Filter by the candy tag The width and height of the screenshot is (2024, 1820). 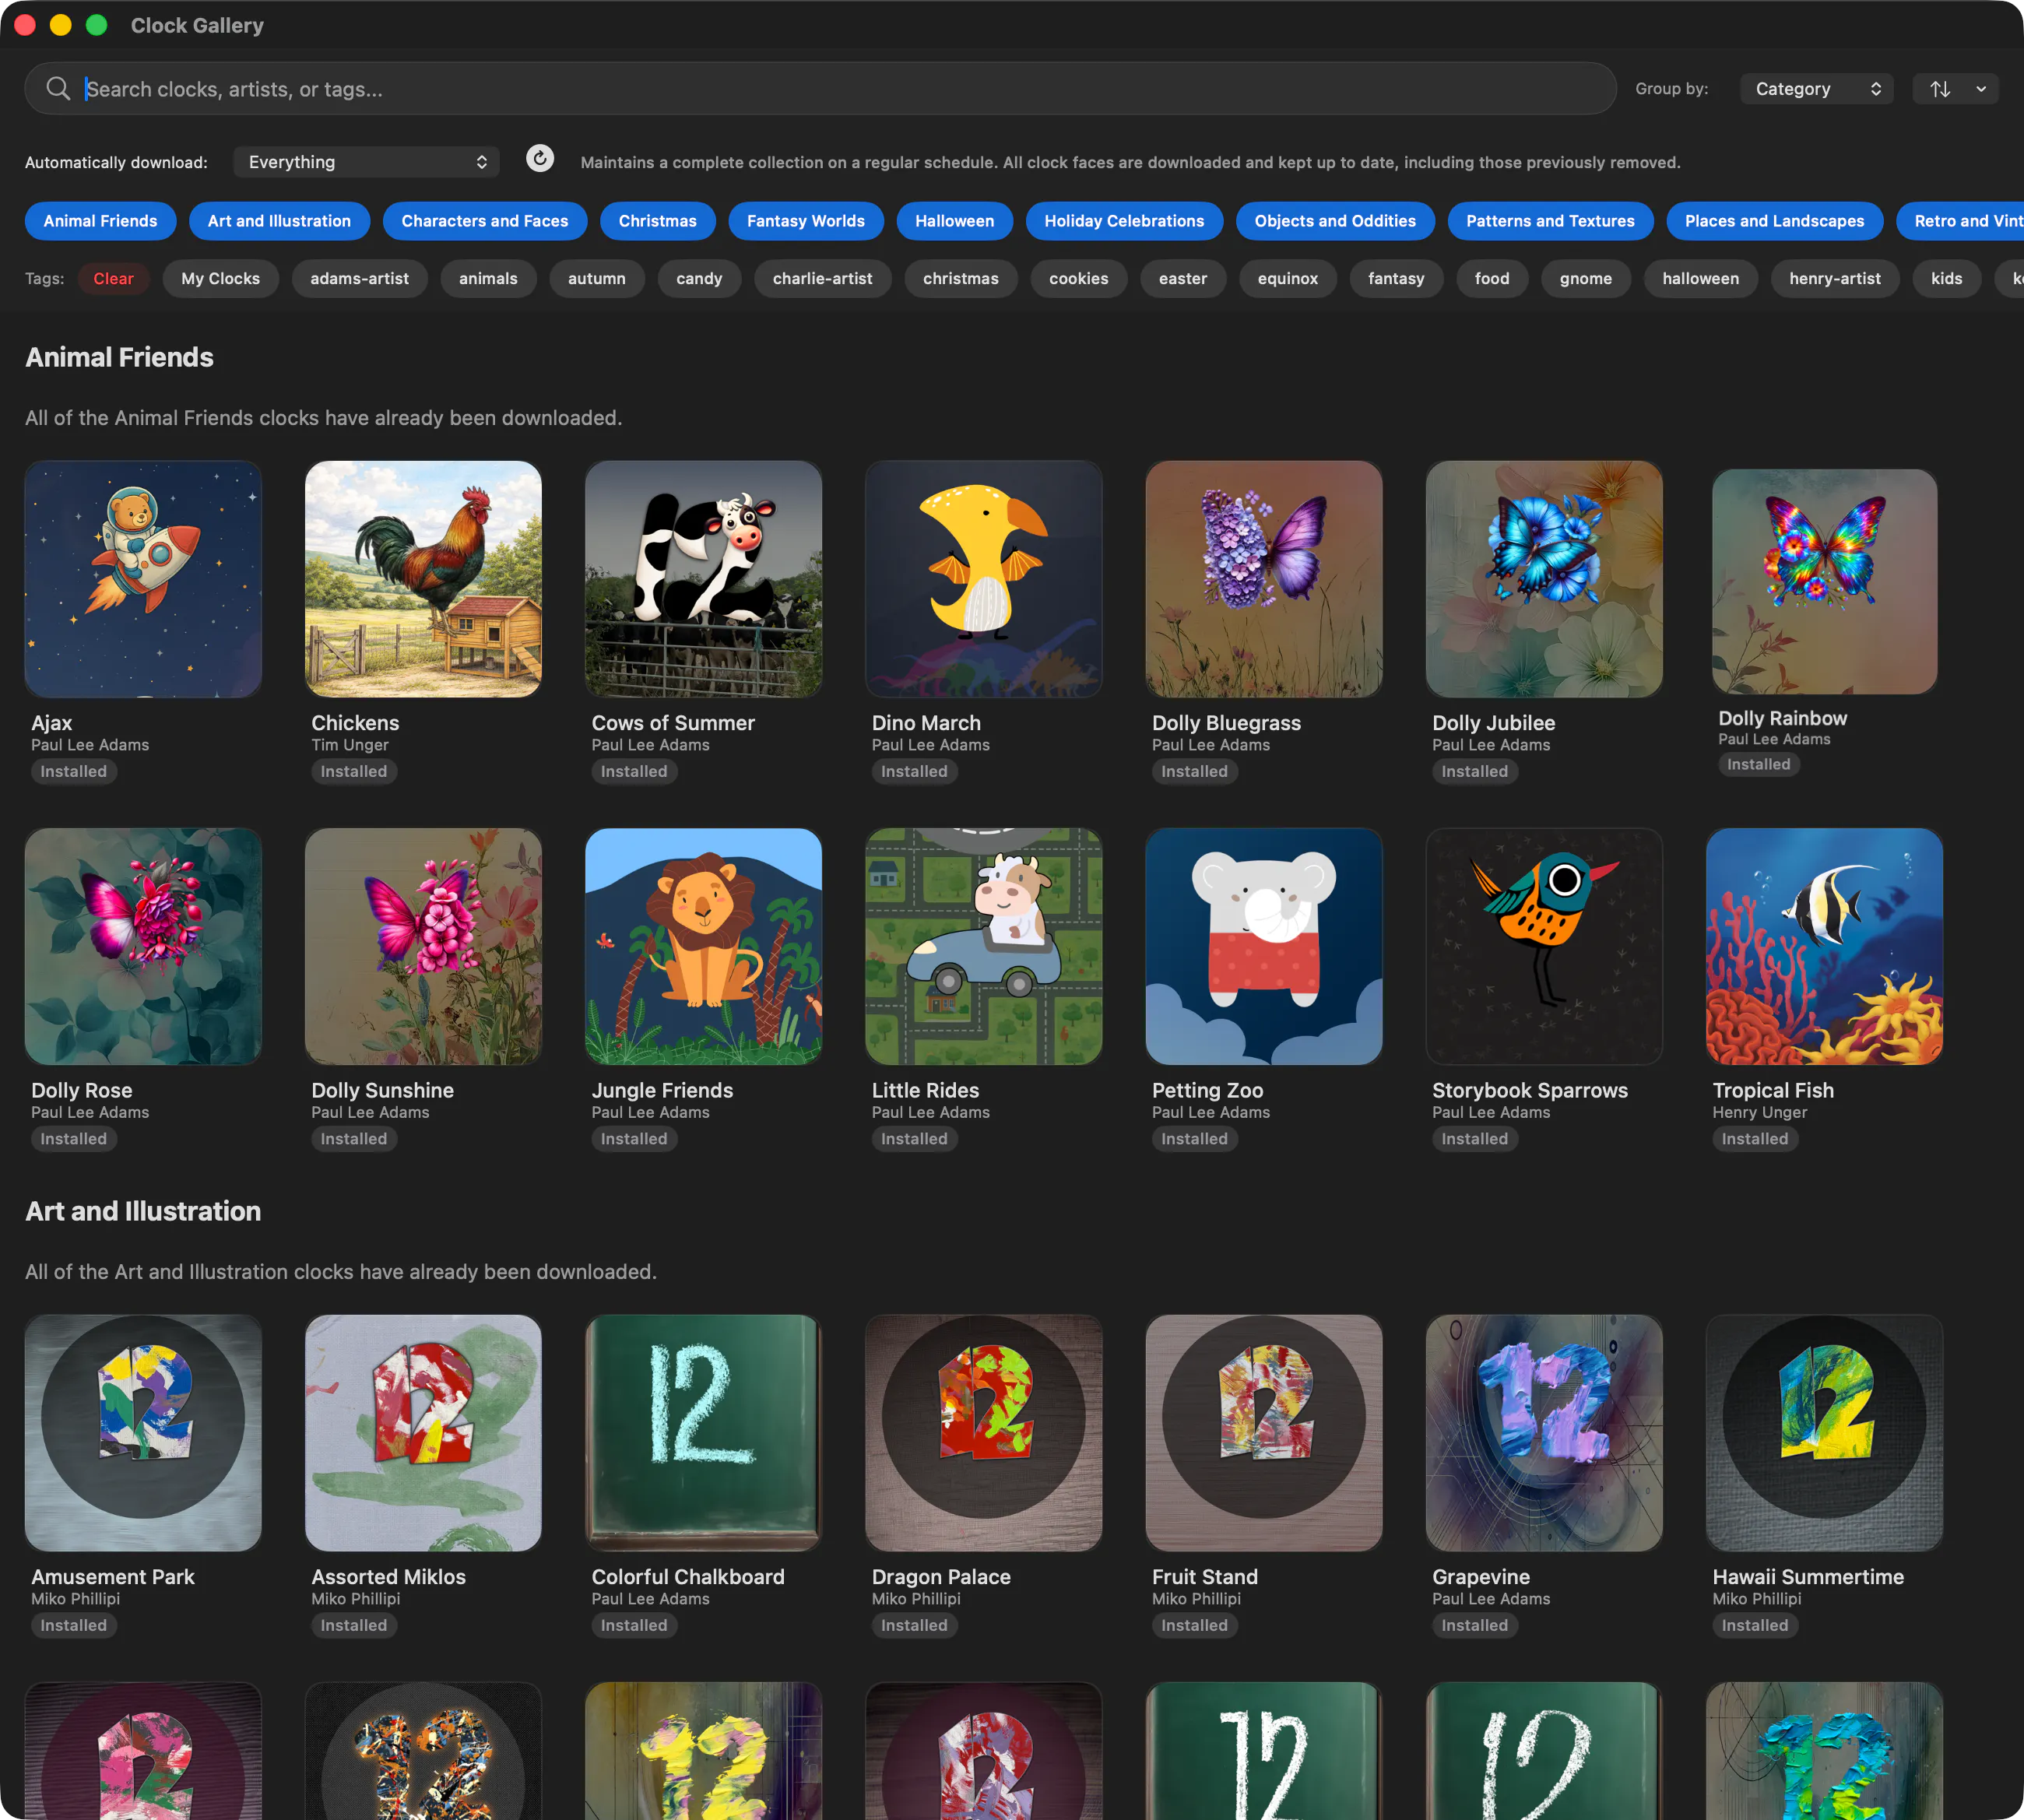click(699, 279)
